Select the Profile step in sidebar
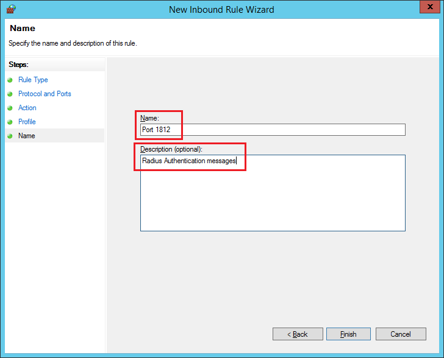 [27, 122]
